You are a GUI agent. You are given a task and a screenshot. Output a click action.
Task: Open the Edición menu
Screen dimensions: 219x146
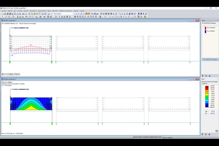10,11
